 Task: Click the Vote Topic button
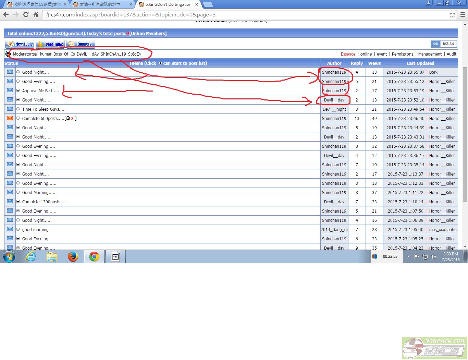50,44
